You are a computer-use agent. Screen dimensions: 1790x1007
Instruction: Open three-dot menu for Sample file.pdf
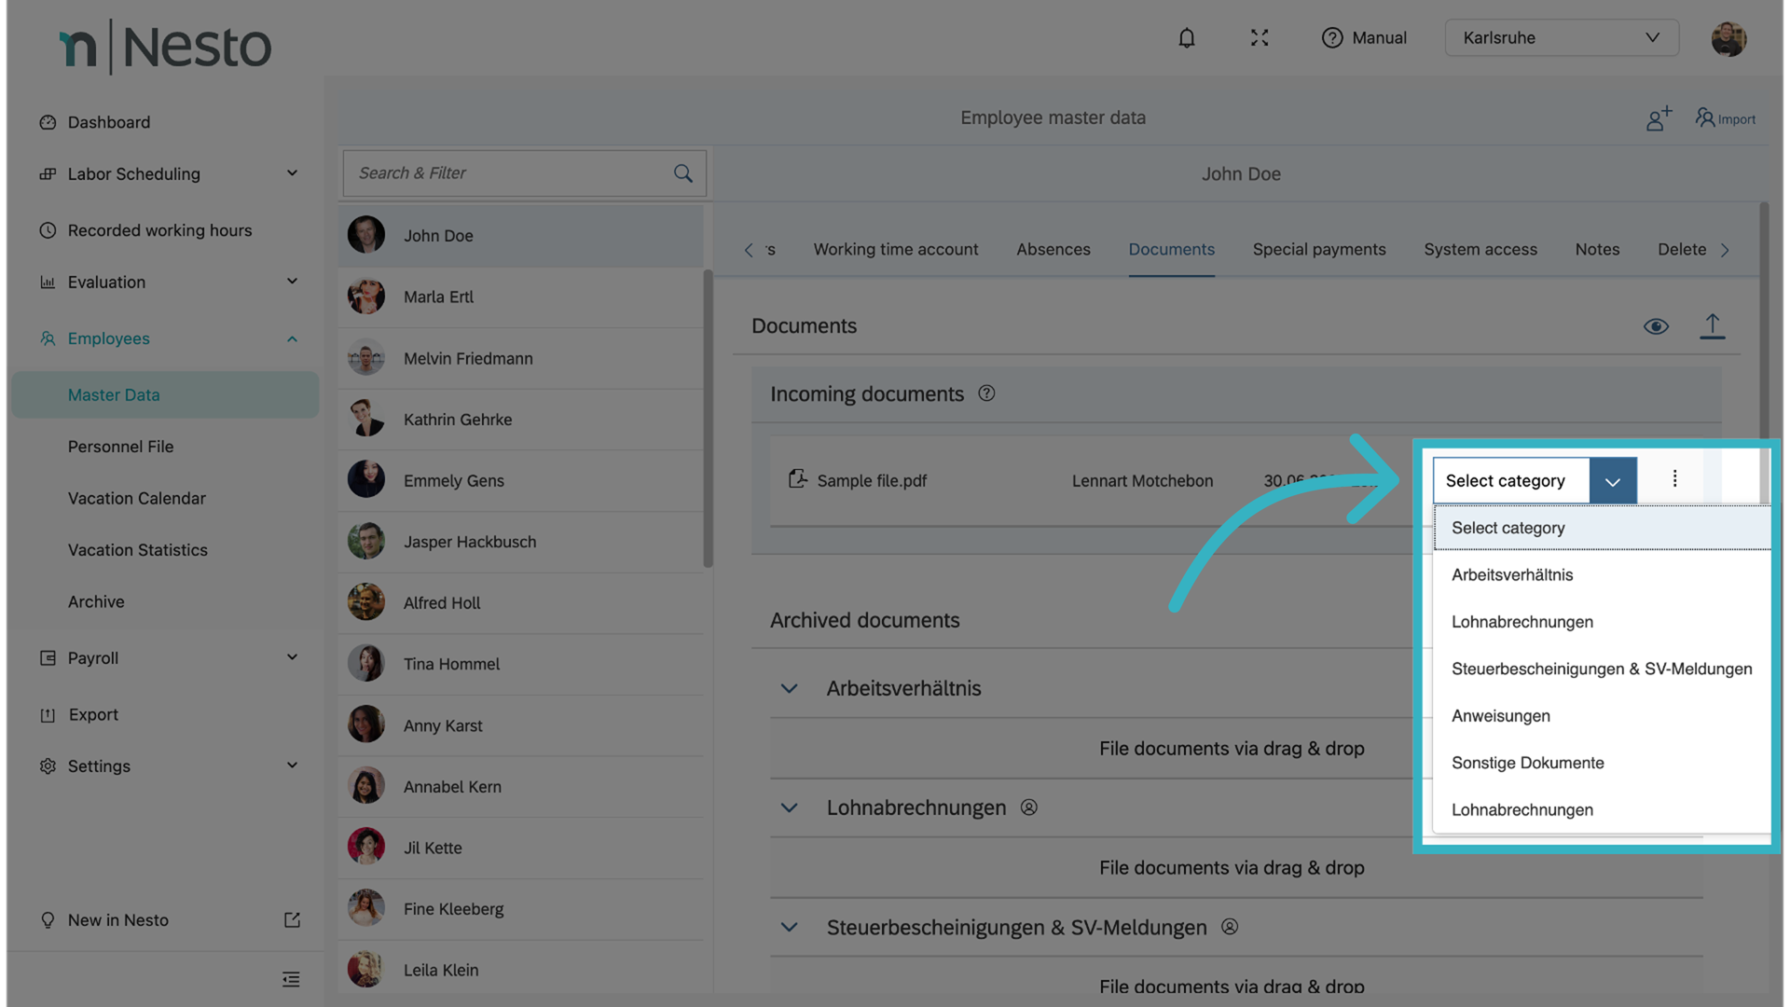pyautogui.click(x=1674, y=479)
